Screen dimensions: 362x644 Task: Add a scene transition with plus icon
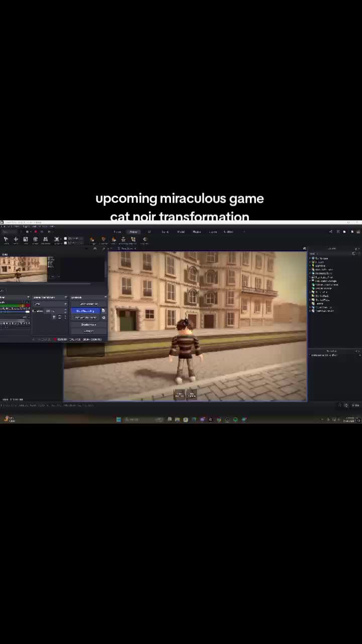point(54,317)
